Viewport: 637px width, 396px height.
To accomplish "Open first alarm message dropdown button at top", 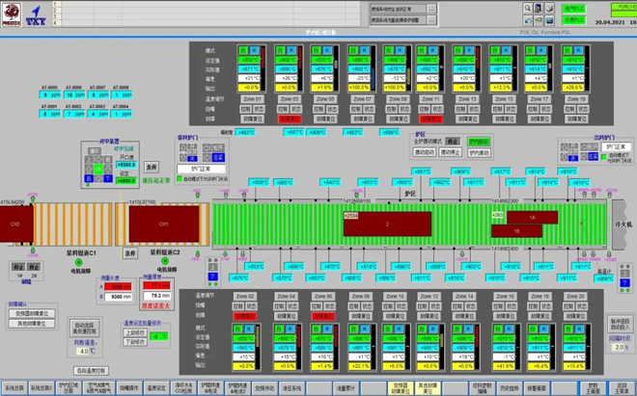I will point(430,9).
